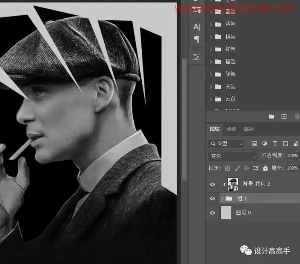
Task: Click the 图层 0 layer name
Action: [x=243, y=213]
